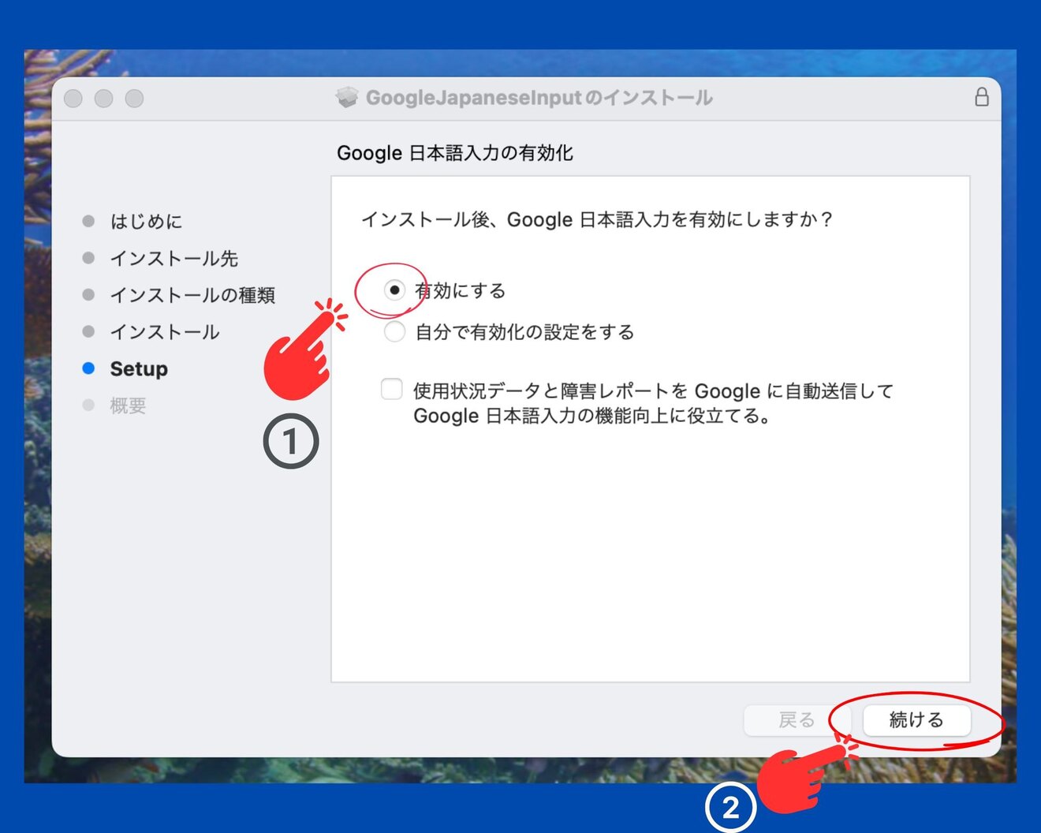Click the installer package icon in title
This screenshot has width=1041, height=833.
pos(346,97)
